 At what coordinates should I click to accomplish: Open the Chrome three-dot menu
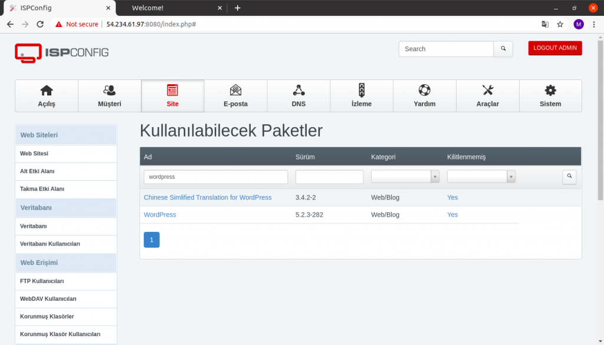(594, 24)
